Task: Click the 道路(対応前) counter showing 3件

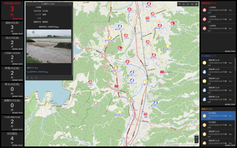Action: pos(12,28)
